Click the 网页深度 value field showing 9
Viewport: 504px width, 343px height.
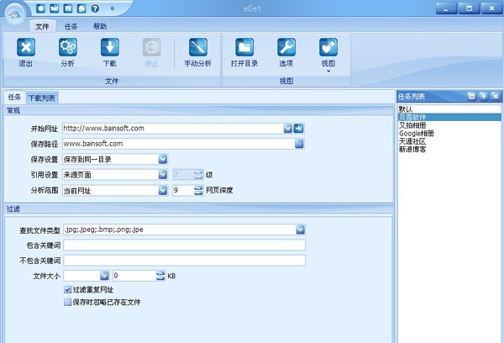click(183, 191)
